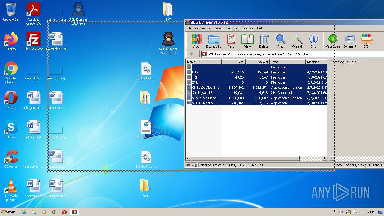Show hidden system tray icons arrow
The width and height of the screenshot is (384, 216).
(335, 212)
